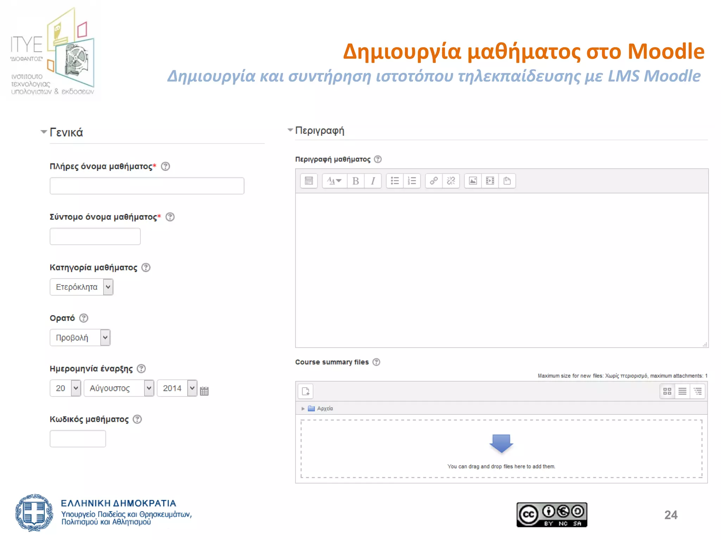Viewport: 721px width, 540px height.
Task: Show help for Course summary files
Action: (x=376, y=362)
